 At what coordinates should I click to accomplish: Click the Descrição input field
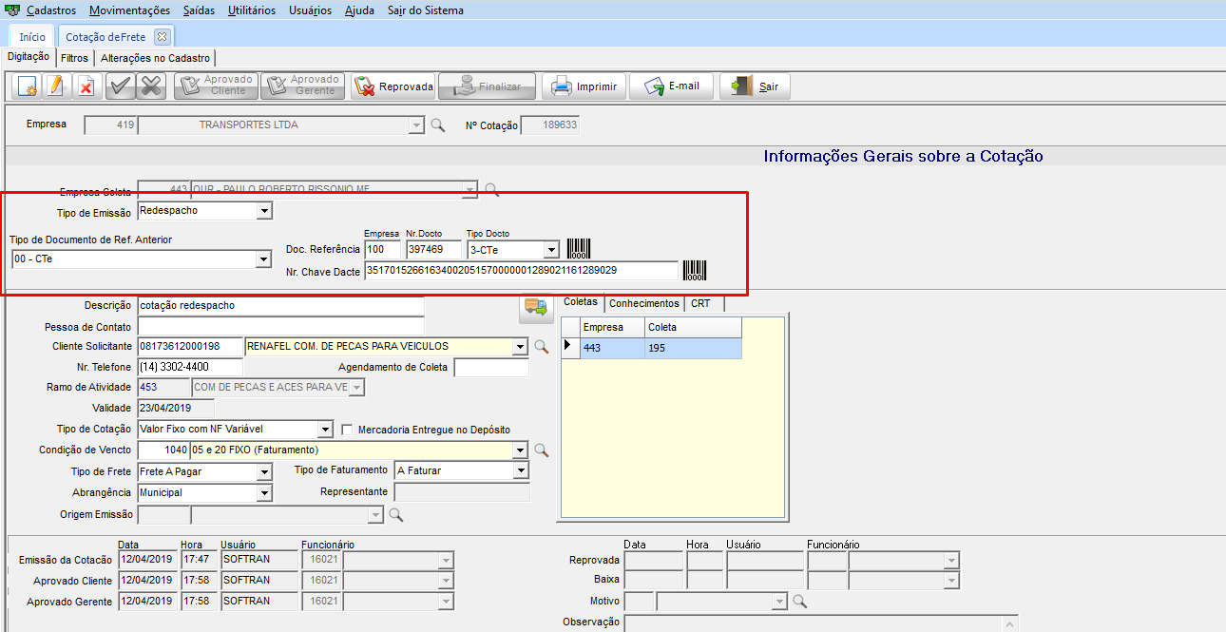point(280,305)
